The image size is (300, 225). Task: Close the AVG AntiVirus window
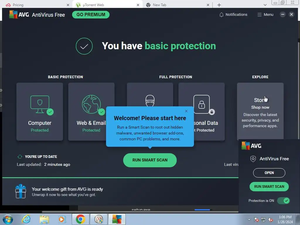pyautogui.click(x=292, y=14)
